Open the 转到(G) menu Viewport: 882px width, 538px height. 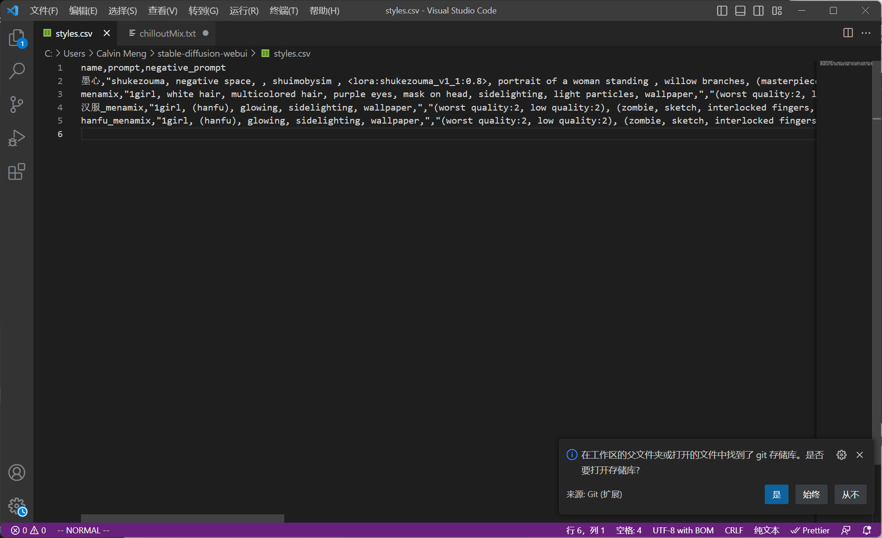coord(203,11)
